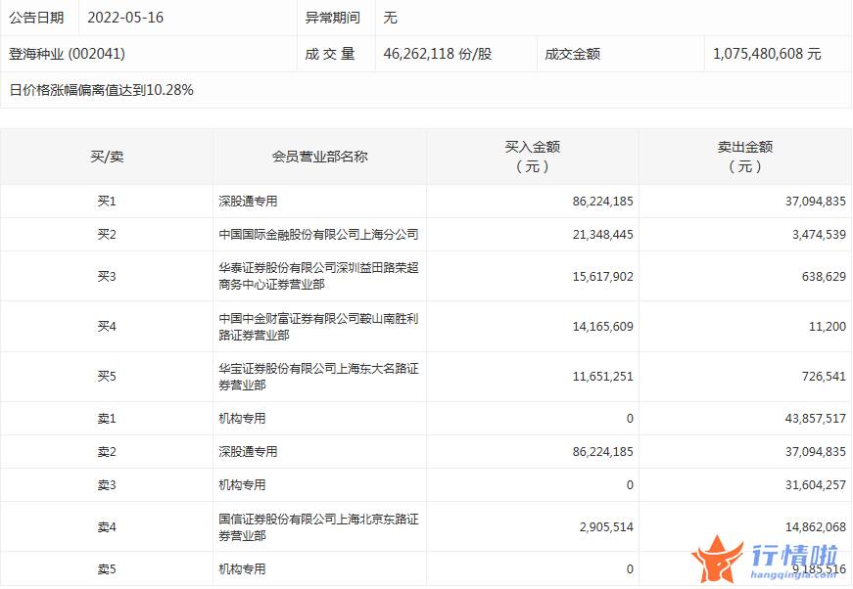Click the 会员营业部名称 column header
The image size is (853, 589).
tap(319, 157)
